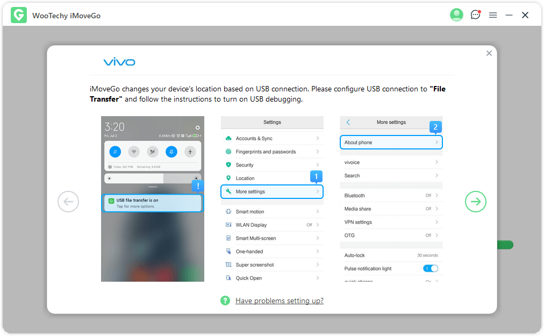
Task: Tap the mobile data toggle in phone screenshot
Action: click(x=115, y=152)
